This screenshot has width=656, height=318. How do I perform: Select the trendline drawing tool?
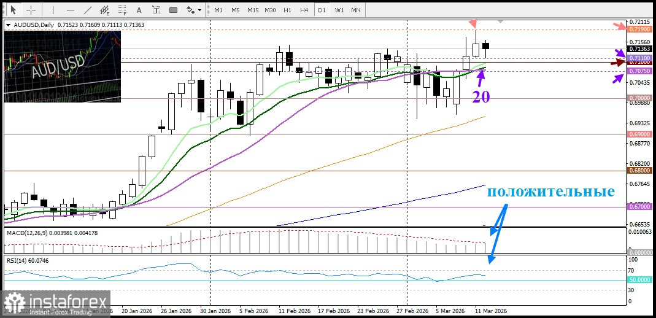pyautogui.click(x=88, y=10)
